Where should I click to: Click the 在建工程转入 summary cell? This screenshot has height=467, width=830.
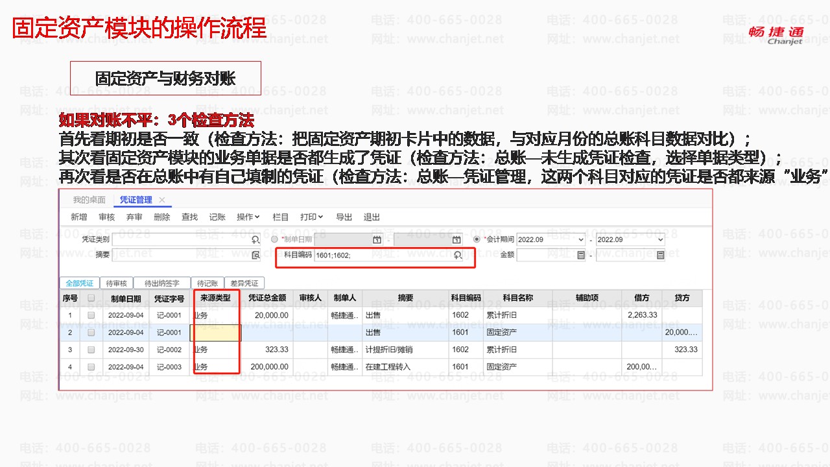(x=406, y=366)
